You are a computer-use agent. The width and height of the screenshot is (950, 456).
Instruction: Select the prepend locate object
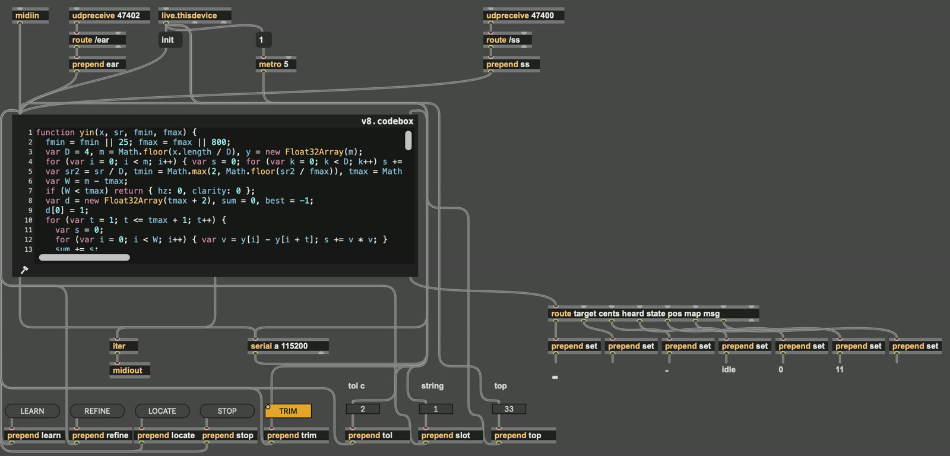pyautogui.click(x=166, y=435)
